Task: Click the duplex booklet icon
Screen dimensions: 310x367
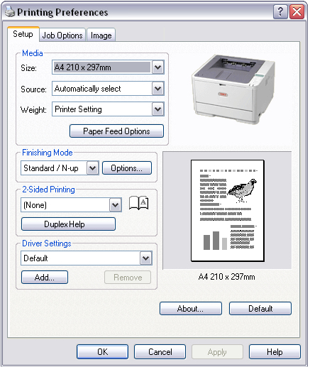Action: (x=139, y=203)
